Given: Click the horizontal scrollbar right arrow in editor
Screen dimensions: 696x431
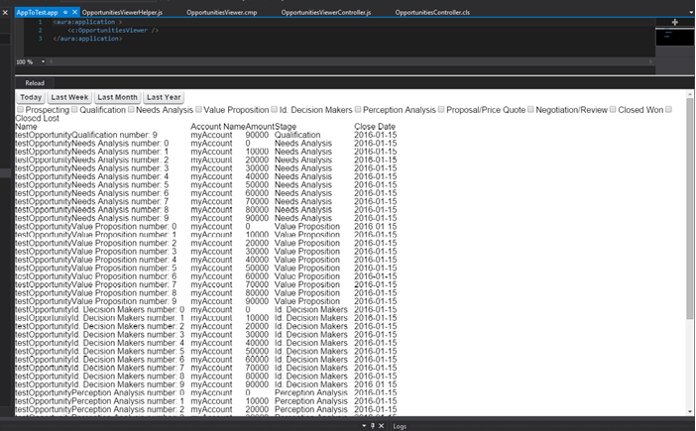Looking at the screenshot, I should coord(650,61).
